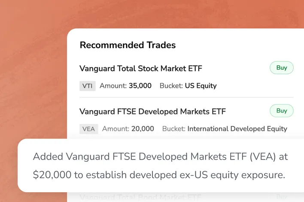This screenshot has width=304, height=202.
Task: Click the Bucket label in the VEA row
Action: pos(173,129)
